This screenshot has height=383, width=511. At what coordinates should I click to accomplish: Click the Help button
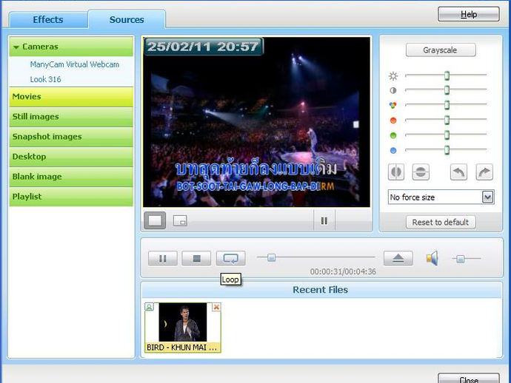coord(469,14)
